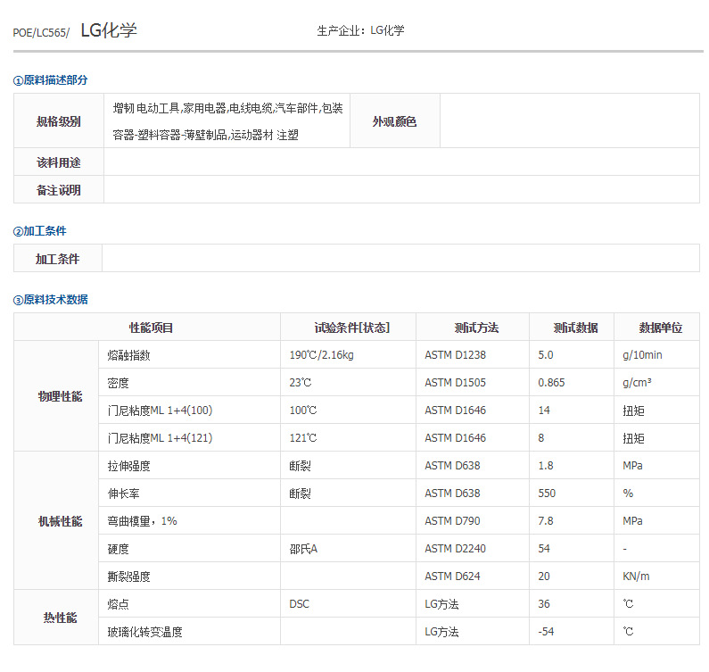Click the 5.0 melt index value
Screen dimensions: 709x672
pyautogui.click(x=546, y=355)
